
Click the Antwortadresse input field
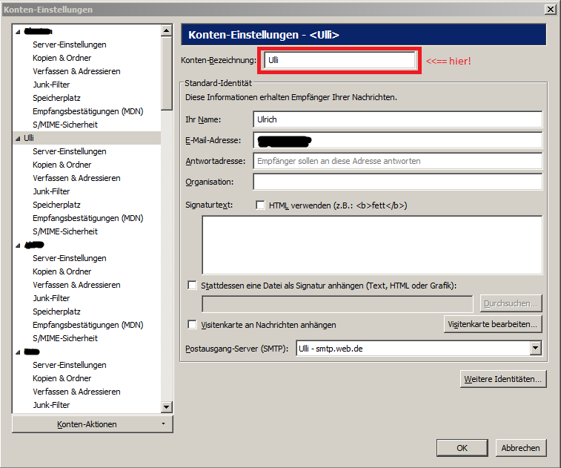[397, 161]
